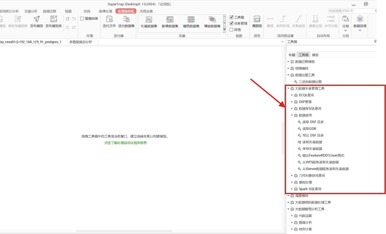386x234 pixels.
Task: Uncheck the 任务管理 view checkbox
Action: [x=231, y=23]
